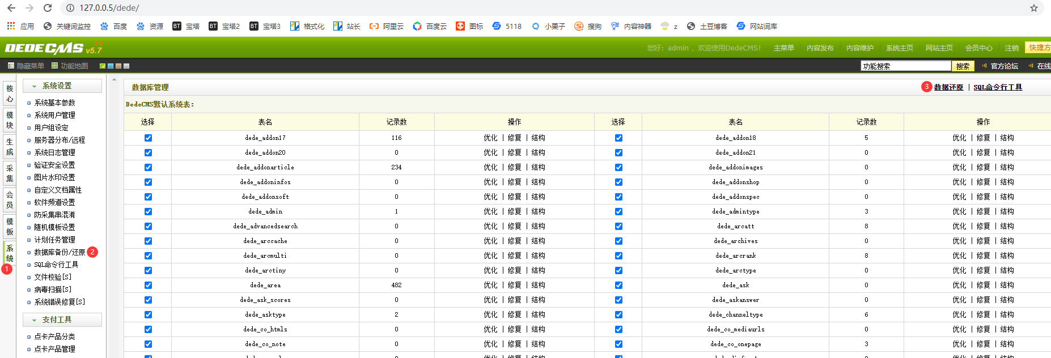Click the 隐藏菜单 hide menu icon
1051x358 pixels.
click(x=11, y=66)
